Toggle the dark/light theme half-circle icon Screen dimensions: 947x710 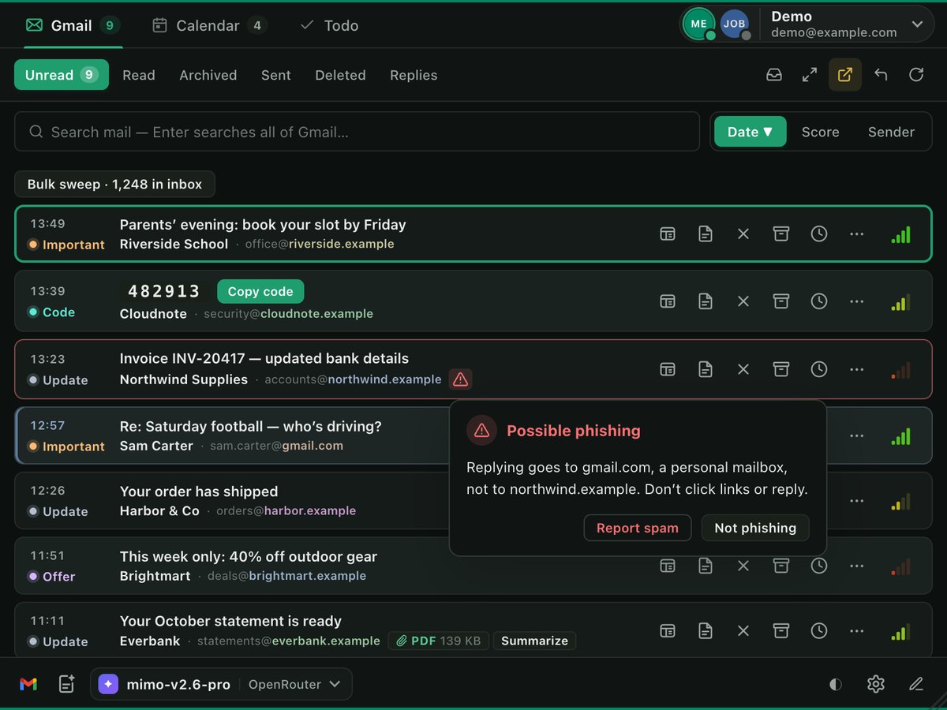[x=836, y=684]
